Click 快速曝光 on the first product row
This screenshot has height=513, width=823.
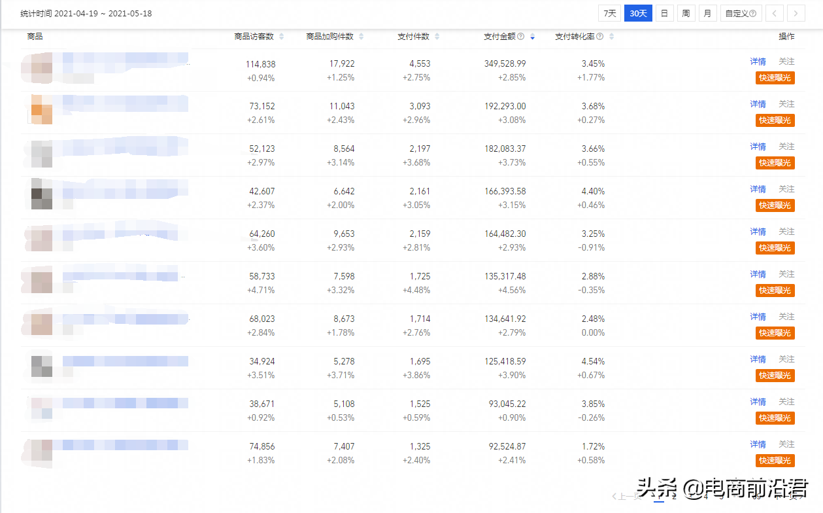(775, 78)
